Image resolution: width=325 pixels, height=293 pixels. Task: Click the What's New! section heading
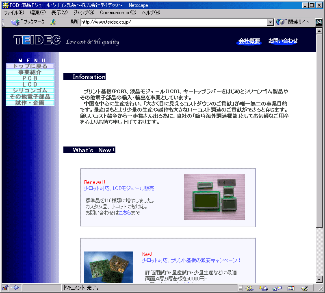coord(89,150)
